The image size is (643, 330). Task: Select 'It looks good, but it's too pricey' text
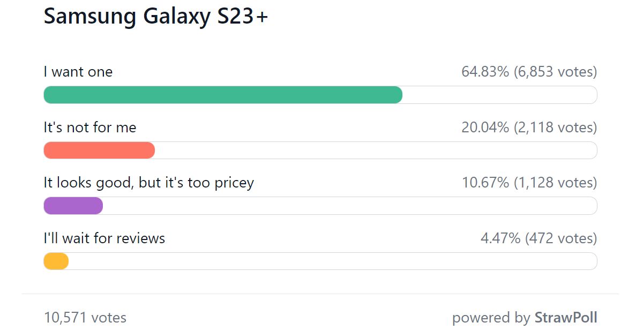coord(148,183)
